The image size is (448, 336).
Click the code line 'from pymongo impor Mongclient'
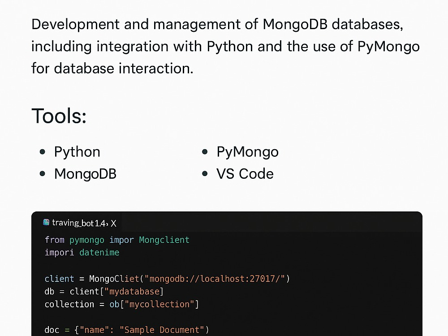click(x=117, y=240)
